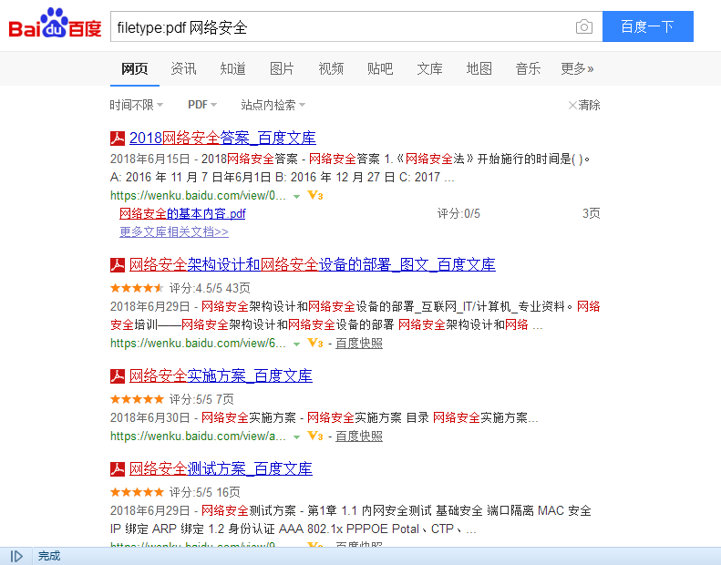721x565 pixels.
Task: Click 评分:4.5/5 43页 text
Action: click(210, 288)
